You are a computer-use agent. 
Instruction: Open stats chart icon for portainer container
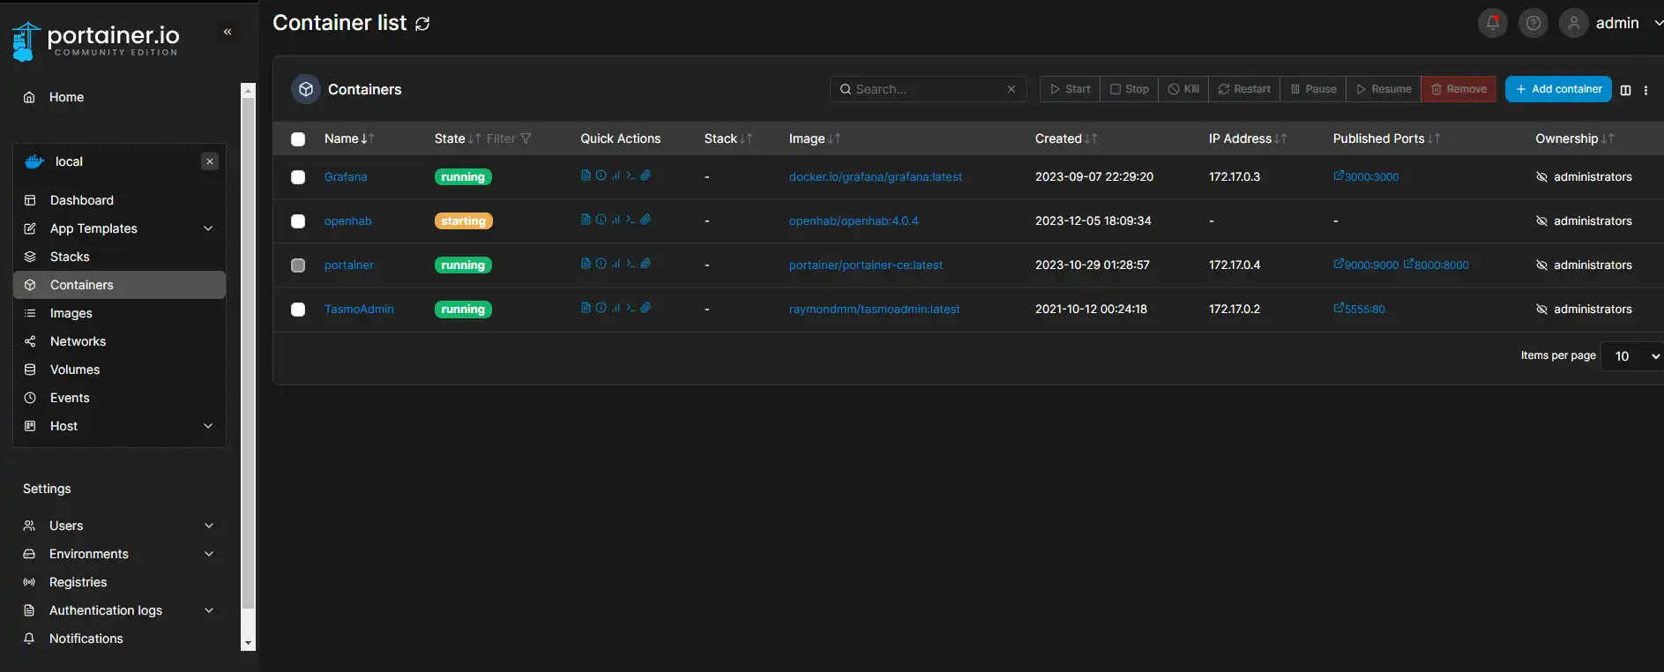click(x=616, y=264)
